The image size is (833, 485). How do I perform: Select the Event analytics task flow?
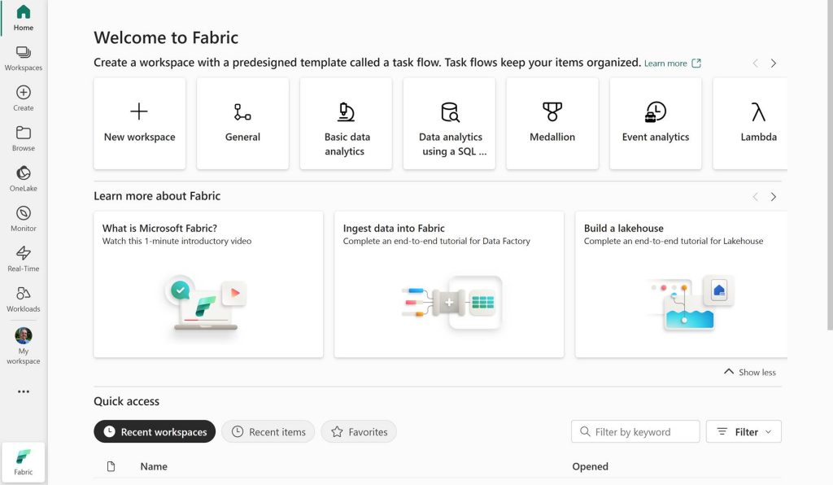pyautogui.click(x=656, y=124)
